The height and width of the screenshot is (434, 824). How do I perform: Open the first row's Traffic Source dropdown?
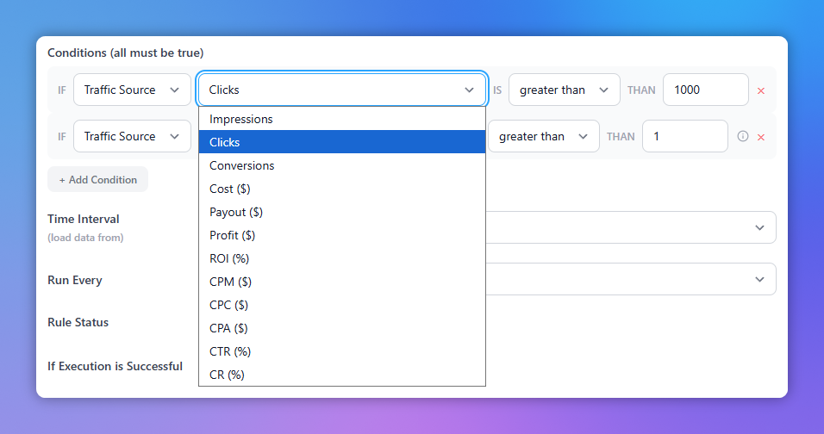132,90
